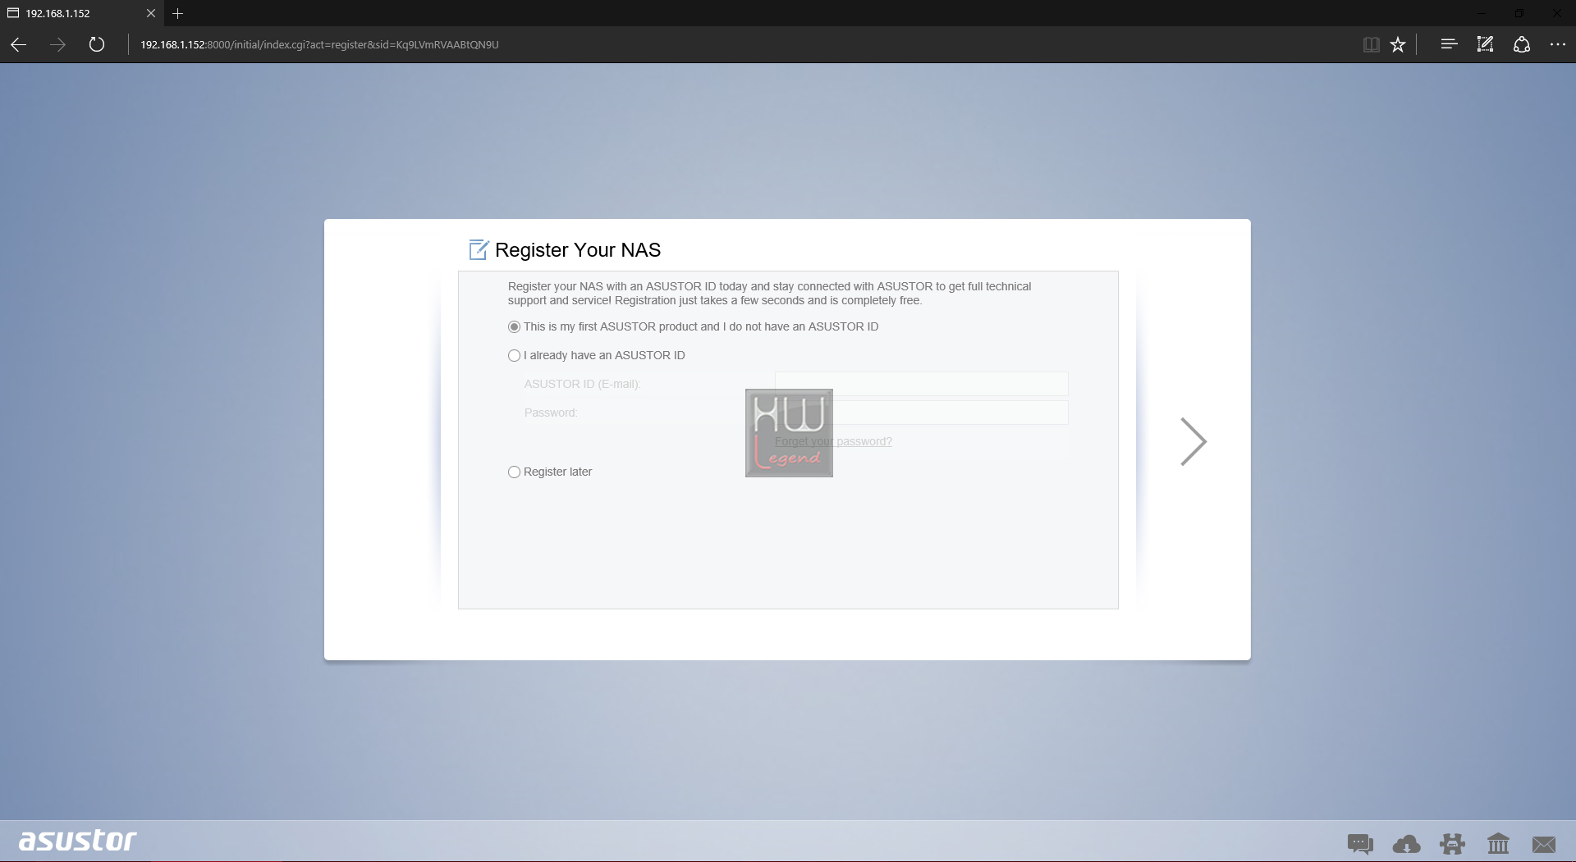The image size is (1576, 862).
Task: Open the 'Forget your password?' link
Action: [x=833, y=441]
